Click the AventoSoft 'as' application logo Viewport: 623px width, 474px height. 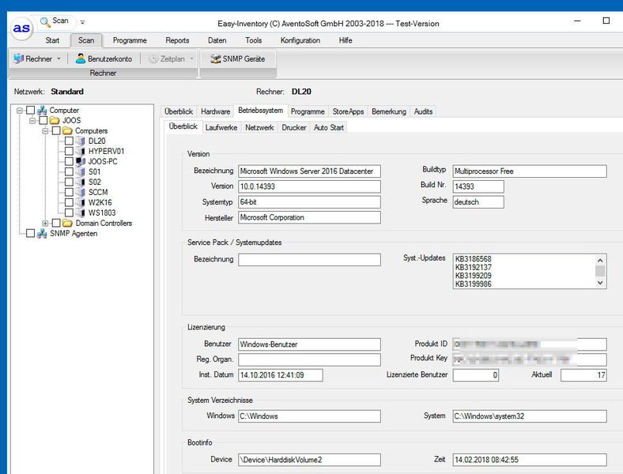point(21,28)
